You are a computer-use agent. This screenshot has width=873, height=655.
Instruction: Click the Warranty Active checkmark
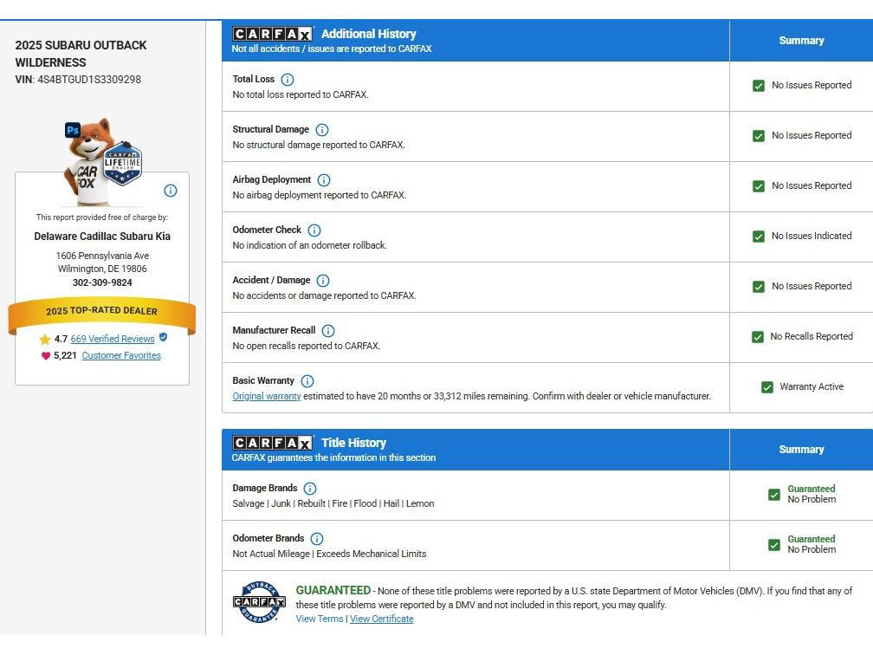[766, 387]
